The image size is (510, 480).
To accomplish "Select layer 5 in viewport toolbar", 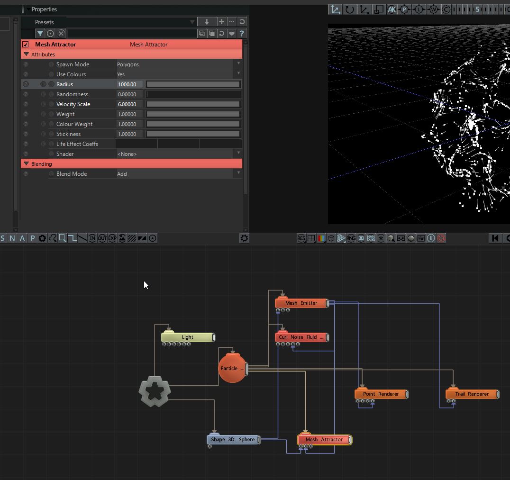I will pyautogui.click(x=477, y=9).
